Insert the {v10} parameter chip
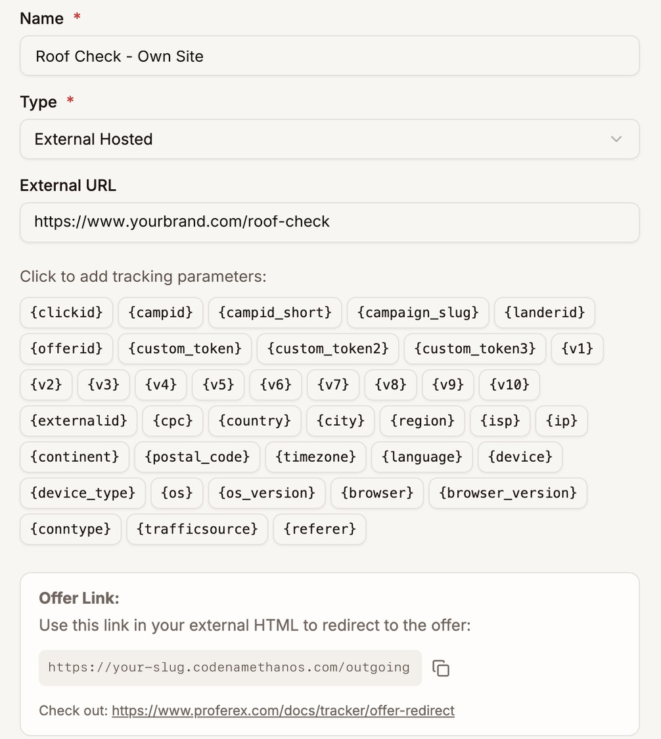The height and width of the screenshot is (739, 661). (x=509, y=384)
